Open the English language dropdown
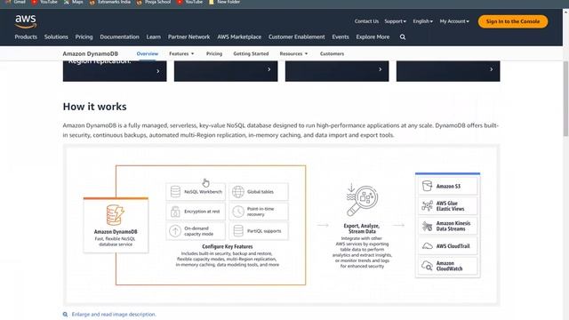The height and width of the screenshot is (320, 569). pos(423,21)
